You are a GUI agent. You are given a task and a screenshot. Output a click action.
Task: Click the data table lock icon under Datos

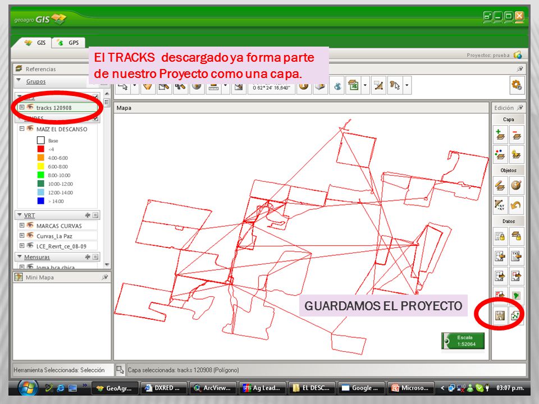tap(500, 236)
